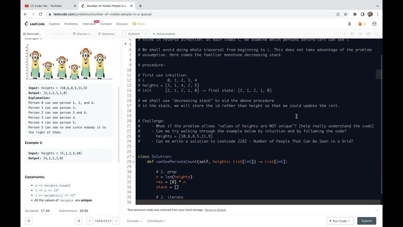
Task: Click Reset to default link
Action: coord(215,210)
